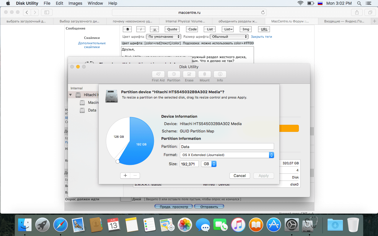Open Launchpad from the Dock
The image size is (378, 236).
(x=43, y=225)
